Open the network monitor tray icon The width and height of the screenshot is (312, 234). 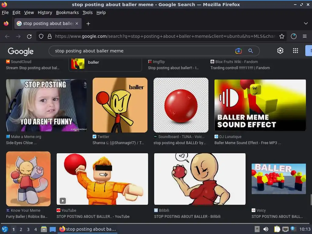285,229
